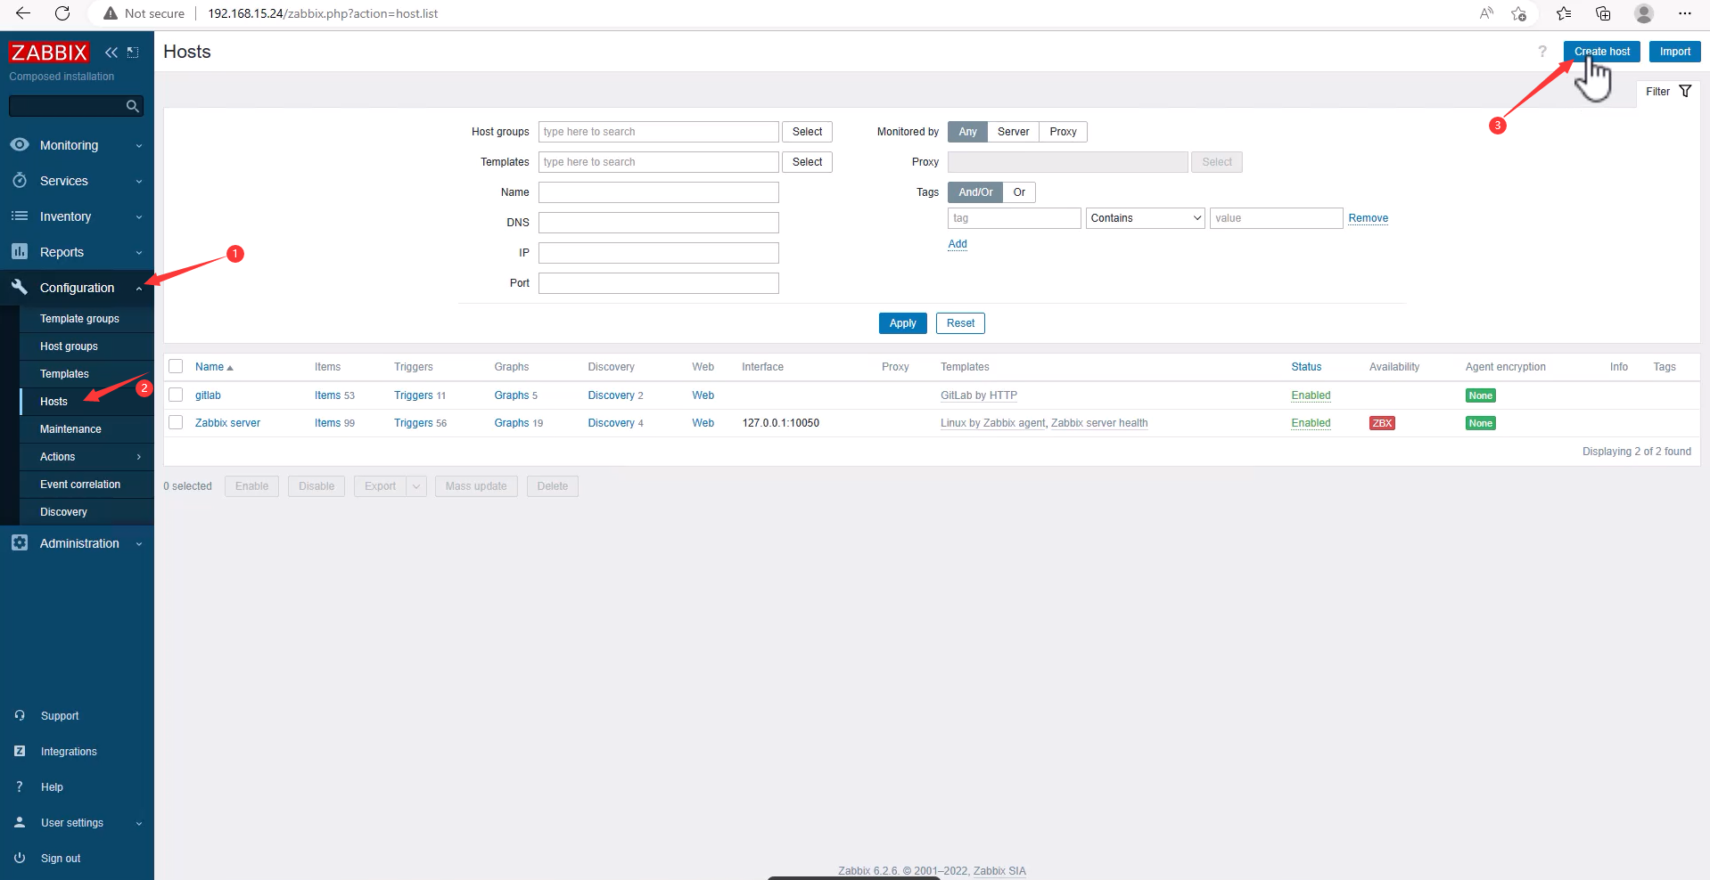Open the Zabbix server host link
The image size is (1710, 880).
click(x=227, y=423)
